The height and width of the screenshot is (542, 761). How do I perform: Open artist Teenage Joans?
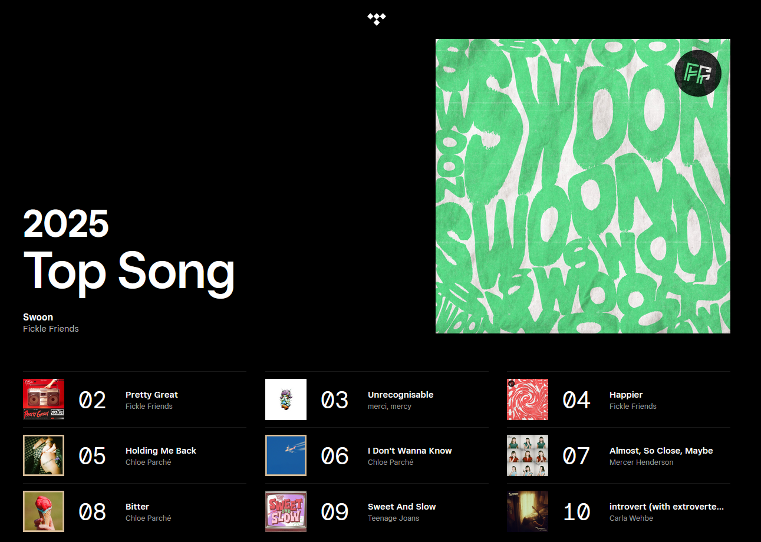tap(393, 518)
